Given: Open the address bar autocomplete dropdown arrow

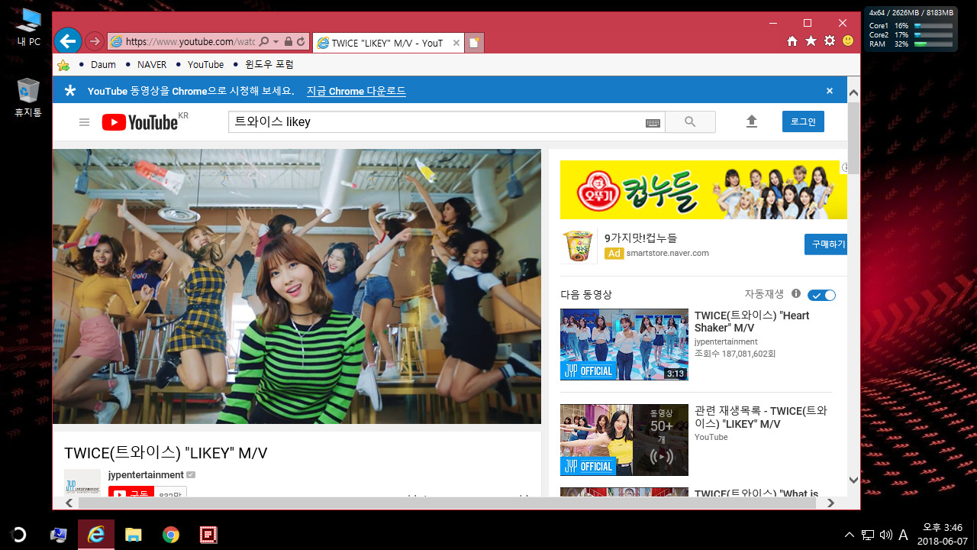Looking at the screenshot, I should tap(276, 42).
